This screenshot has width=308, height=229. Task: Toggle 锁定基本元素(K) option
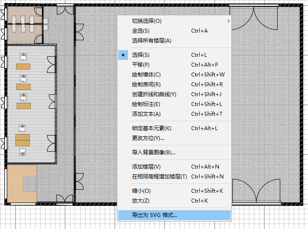pos(174,128)
